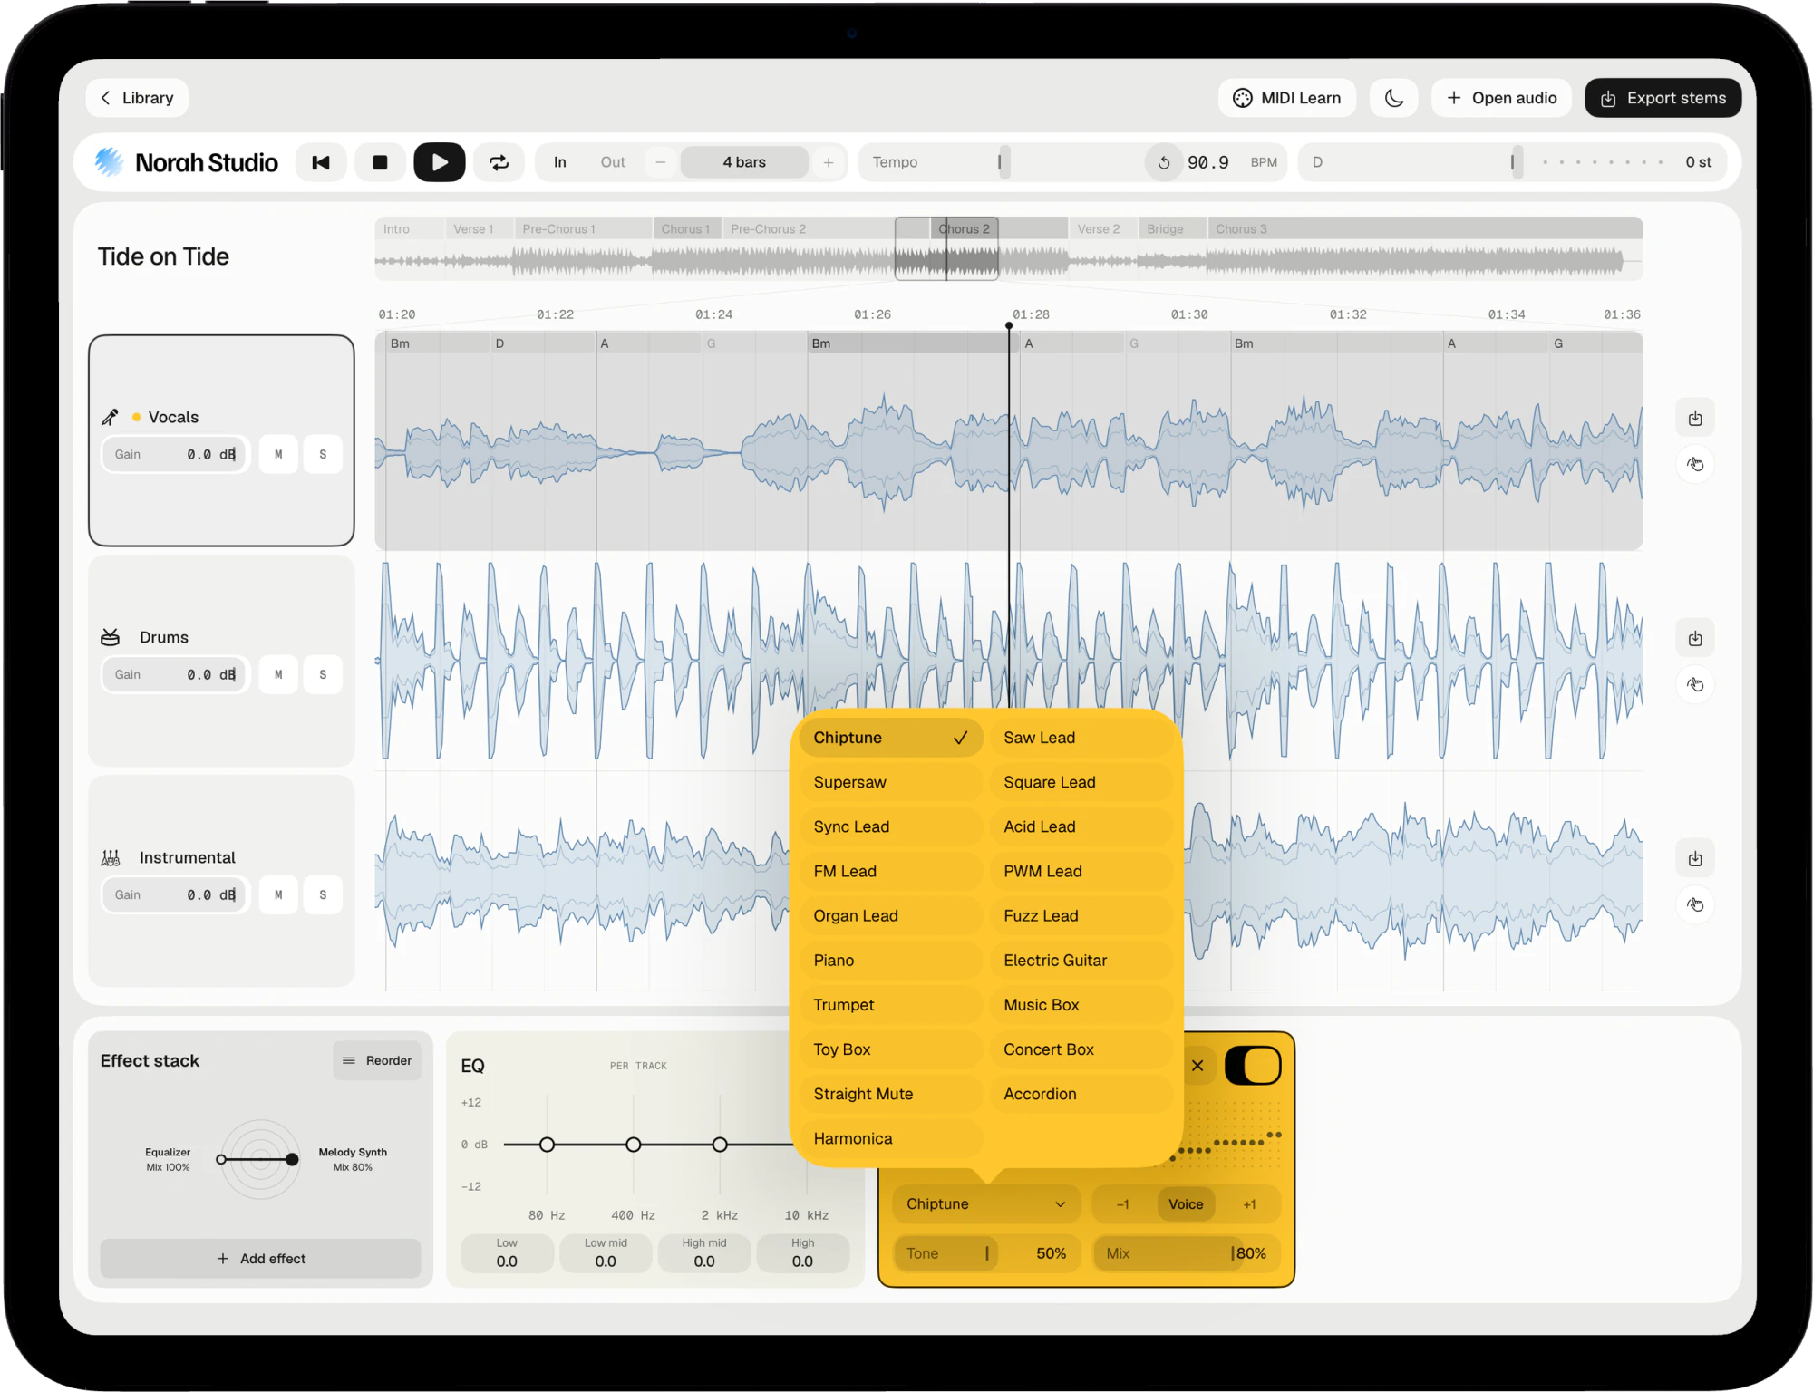Toggle the Melody Synth effect on or off
The height and width of the screenshot is (1392, 1813).
tap(1253, 1066)
